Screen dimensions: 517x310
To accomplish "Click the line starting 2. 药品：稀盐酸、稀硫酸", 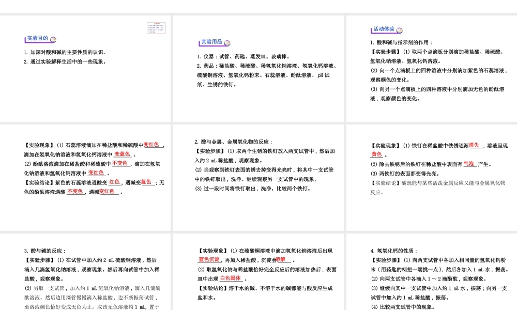I will pos(266,66).
